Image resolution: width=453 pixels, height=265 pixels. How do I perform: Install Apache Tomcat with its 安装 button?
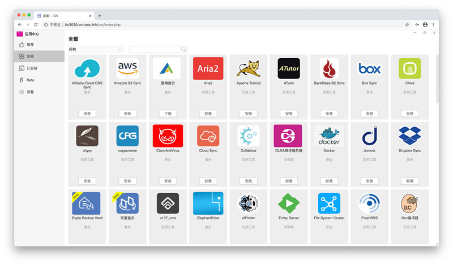pyautogui.click(x=249, y=114)
